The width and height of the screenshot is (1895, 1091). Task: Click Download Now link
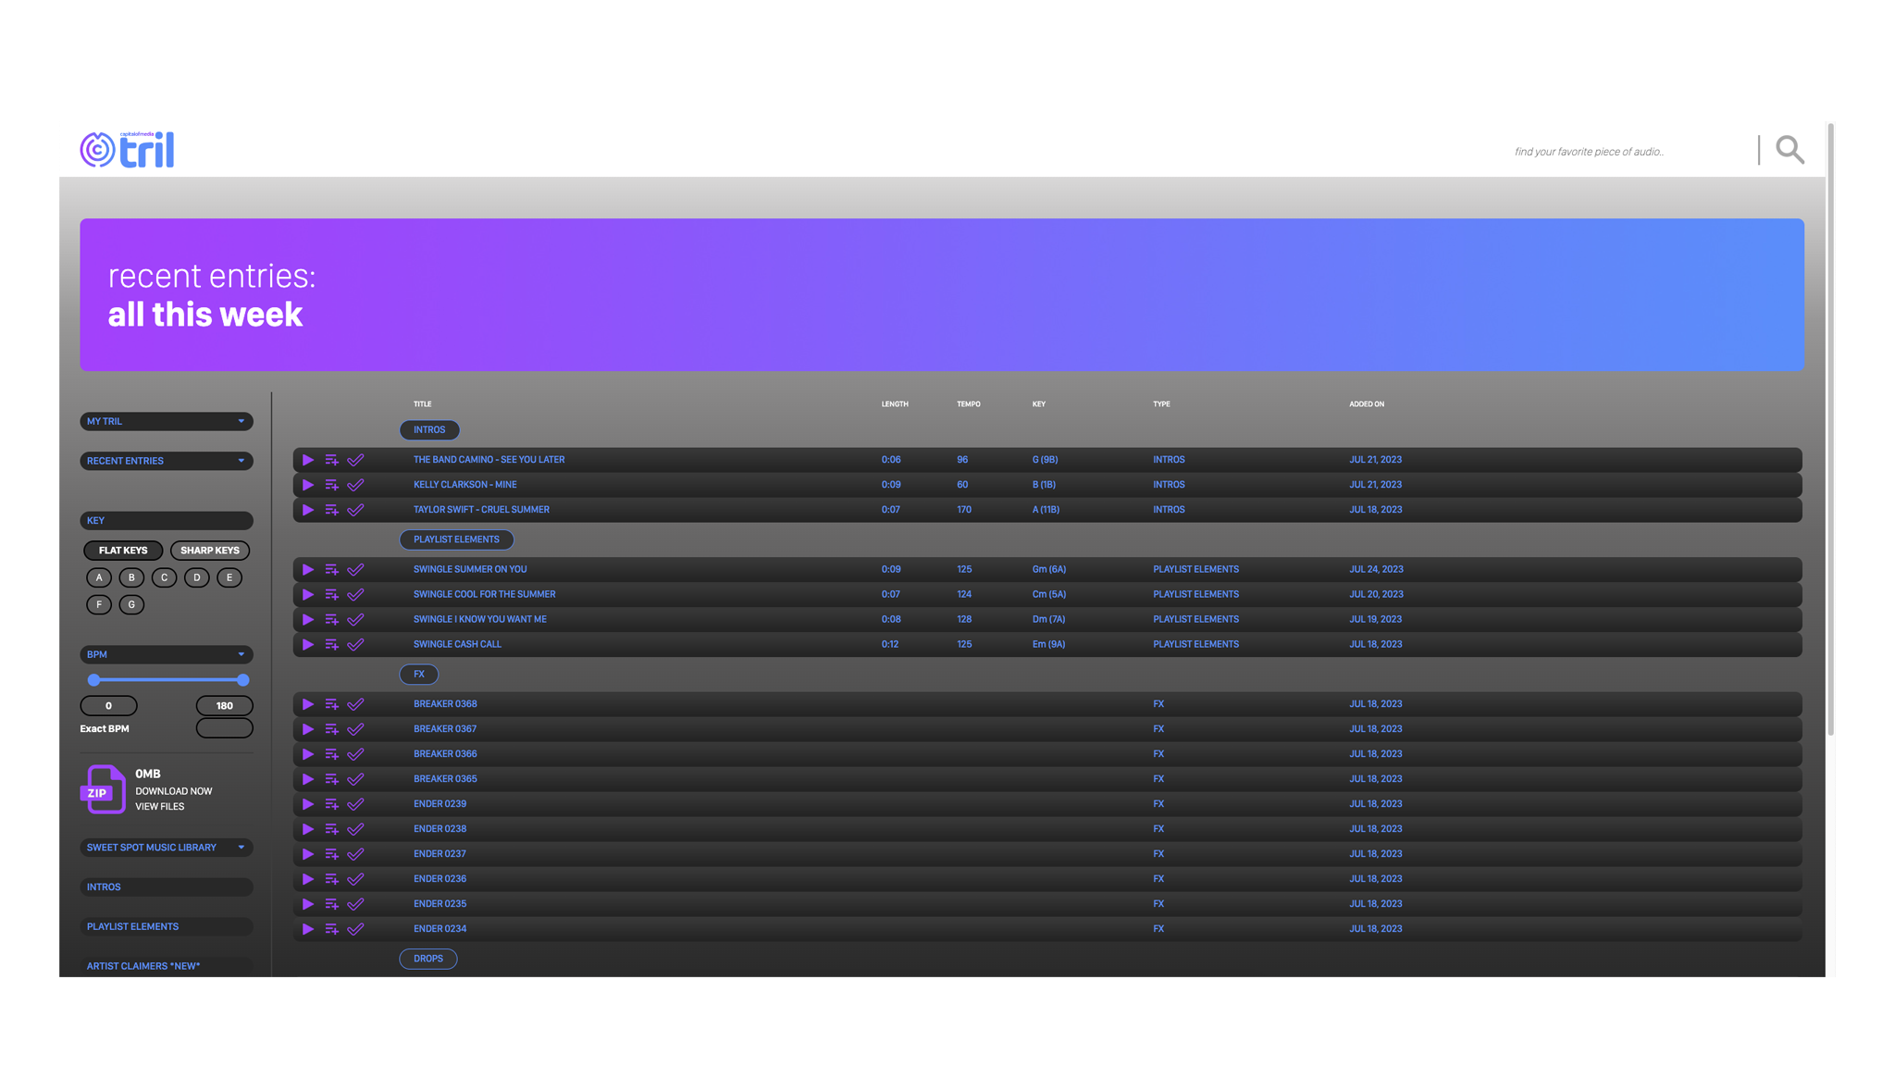point(174,791)
